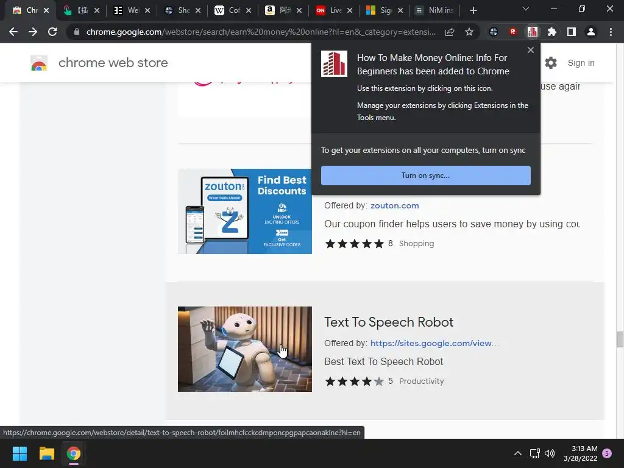624x468 pixels.
Task: Click the address bar URL
Action: pyautogui.click(x=261, y=32)
